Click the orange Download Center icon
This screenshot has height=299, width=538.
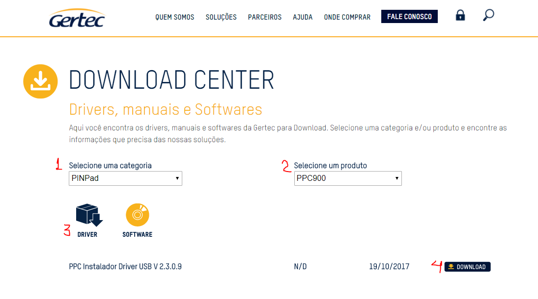pyautogui.click(x=40, y=81)
